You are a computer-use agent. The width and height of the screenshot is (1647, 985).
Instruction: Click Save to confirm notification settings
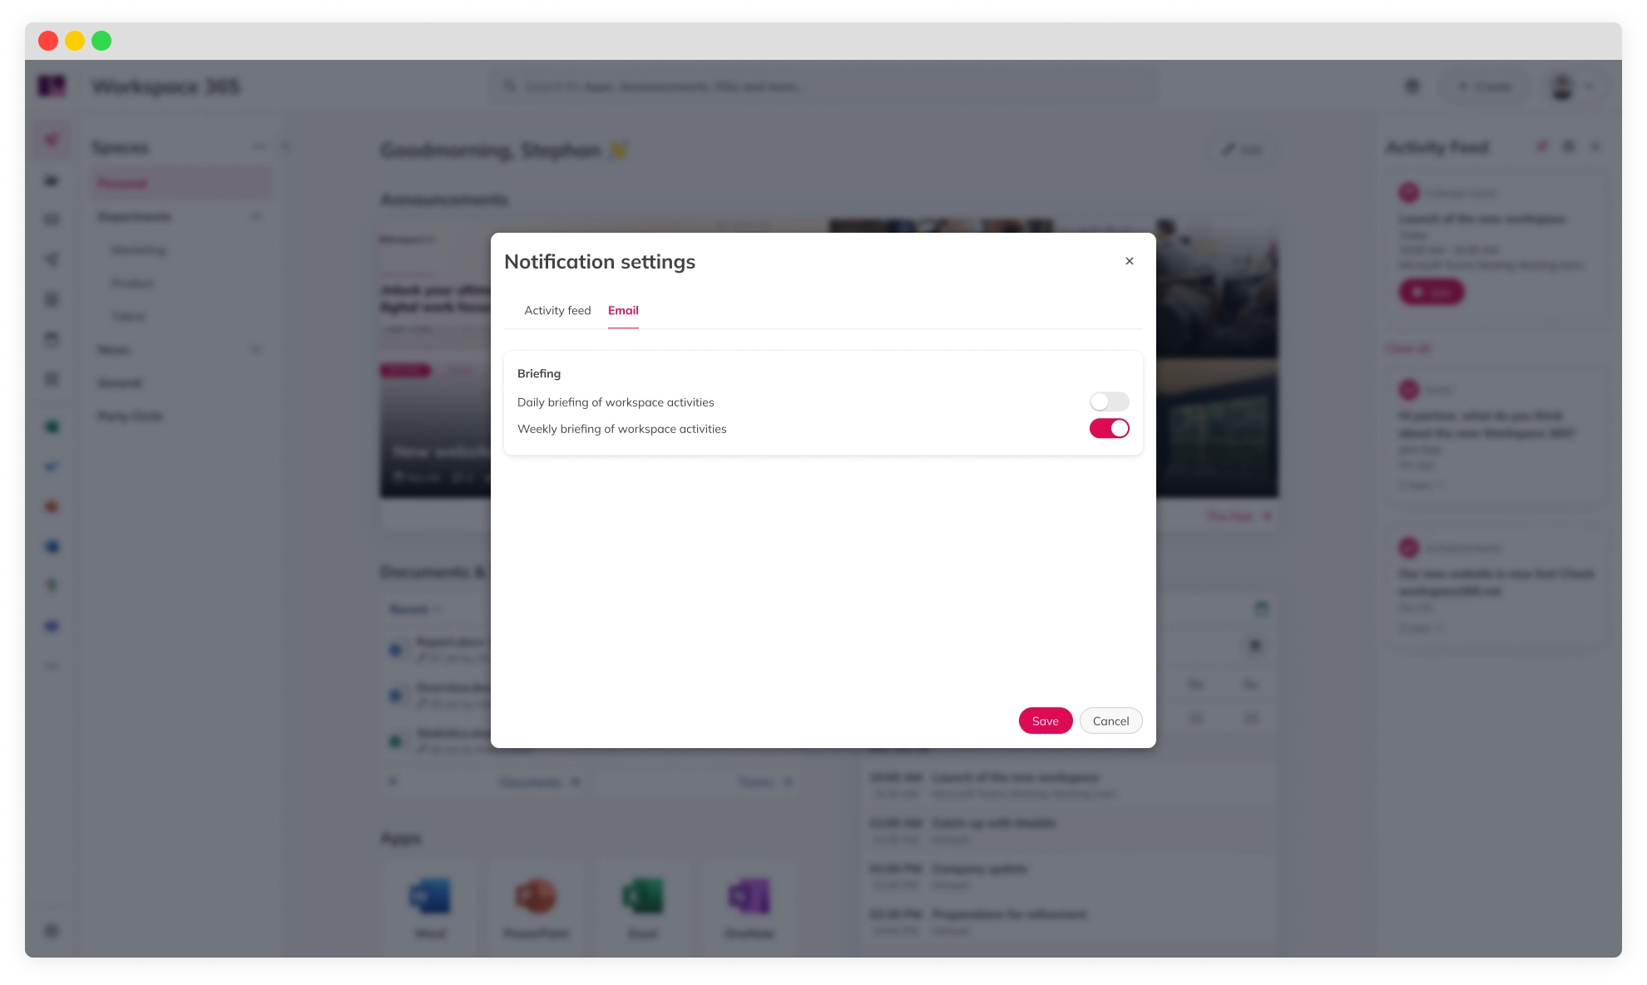click(x=1044, y=720)
